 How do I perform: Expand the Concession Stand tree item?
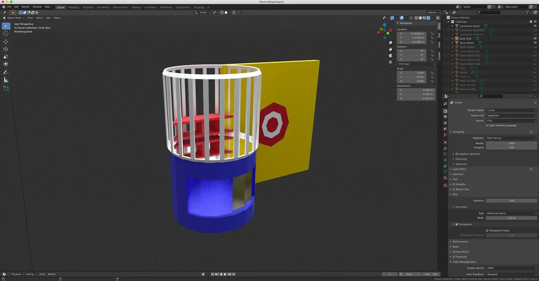tap(452, 26)
